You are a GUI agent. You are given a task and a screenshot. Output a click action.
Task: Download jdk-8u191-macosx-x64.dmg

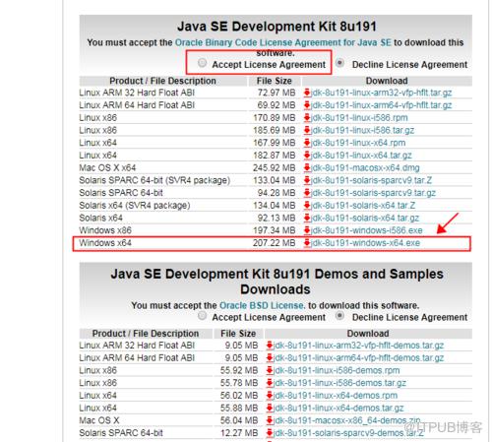(x=365, y=167)
